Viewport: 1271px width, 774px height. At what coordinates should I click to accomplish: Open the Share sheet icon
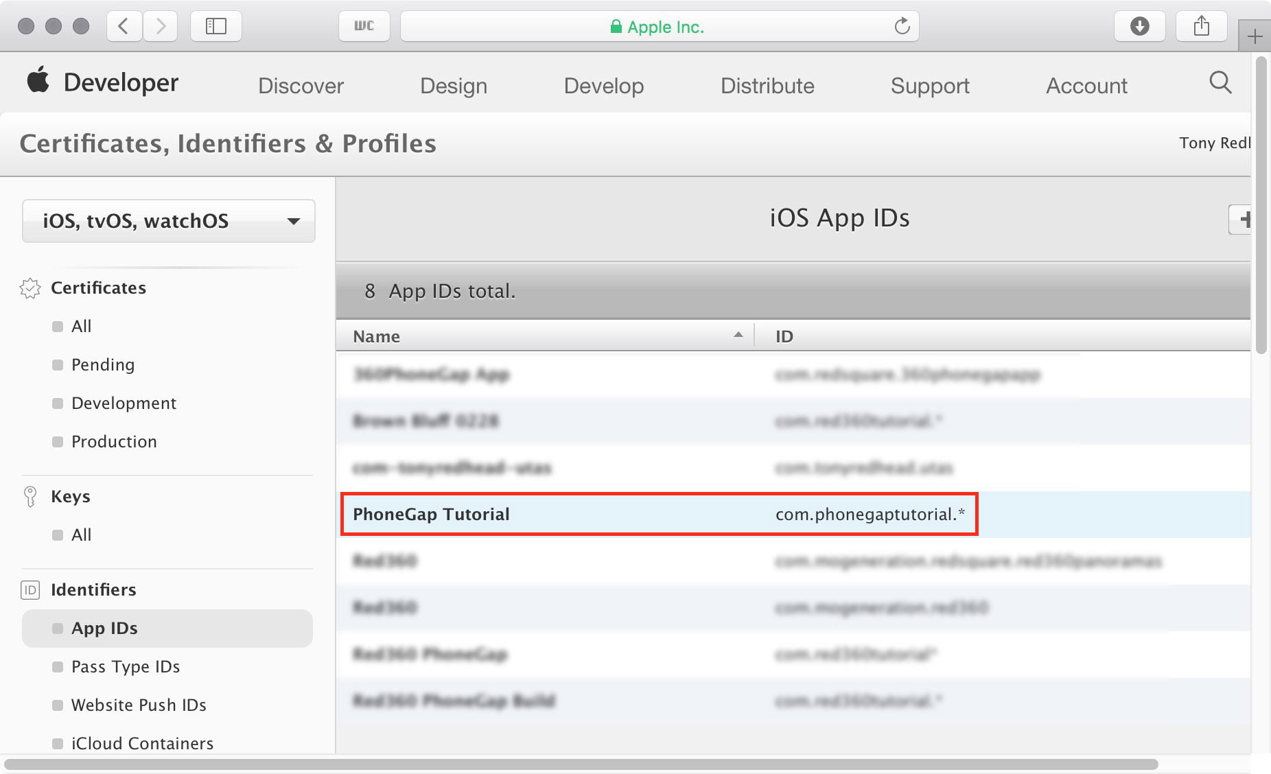(x=1202, y=26)
